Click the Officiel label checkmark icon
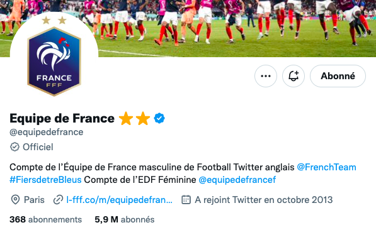376x230 pixels. (14, 147)
